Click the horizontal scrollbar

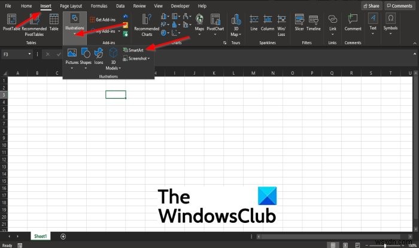[330, 237]
